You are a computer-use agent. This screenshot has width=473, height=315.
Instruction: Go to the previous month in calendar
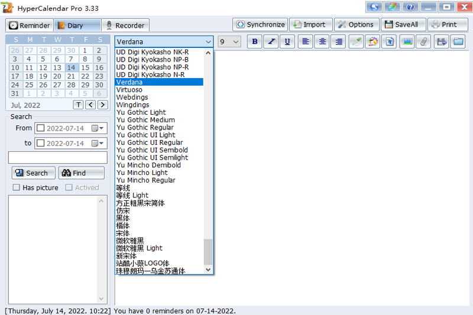pyautogui.click(x=90, y=105)
